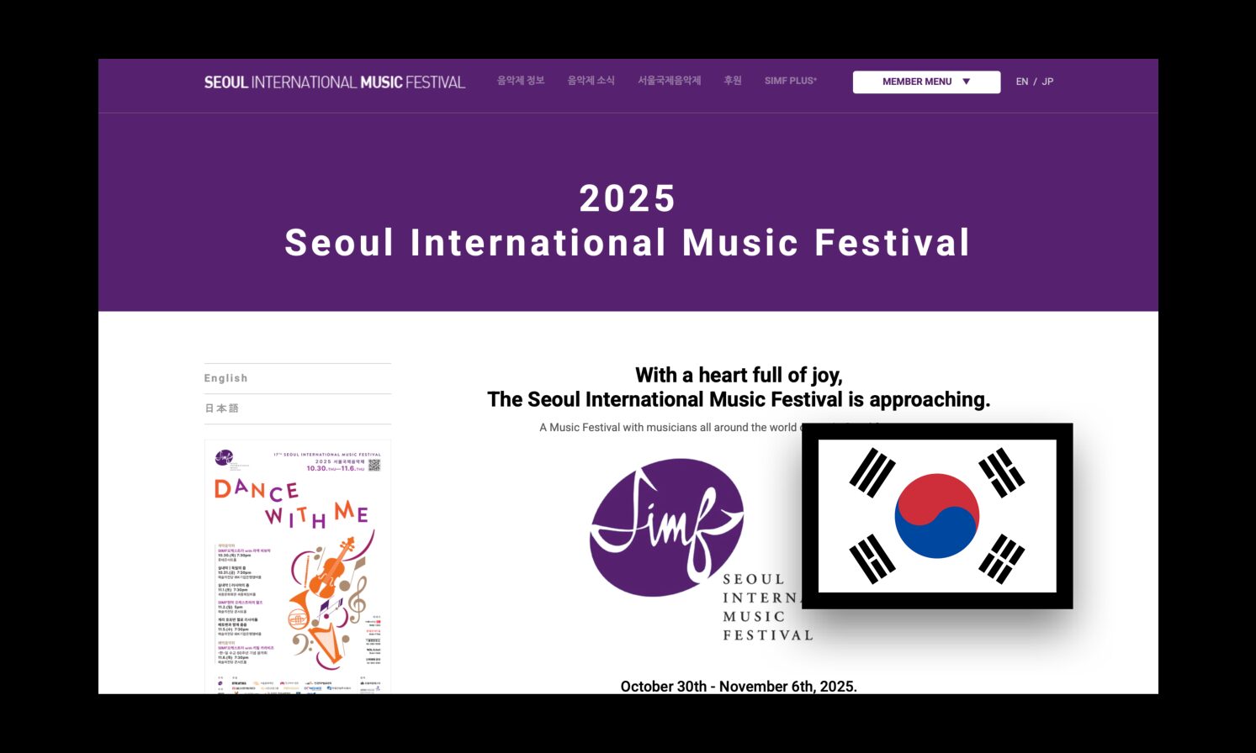The height and width of the screenshot is (753, 1256).
Task: Click the 2025 Seoul International Music Festival banner title
Action: point(628,221)
